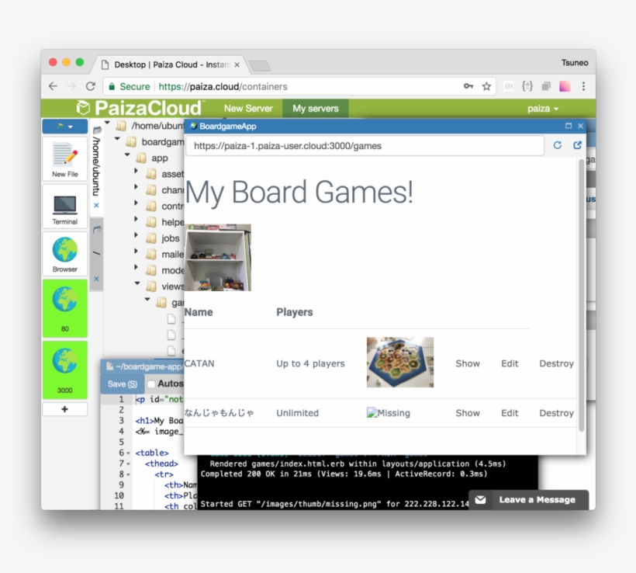Switch to the My servers tab
Image resolution: width=636 pixels, height=573 pixels.
pos(315,109)
